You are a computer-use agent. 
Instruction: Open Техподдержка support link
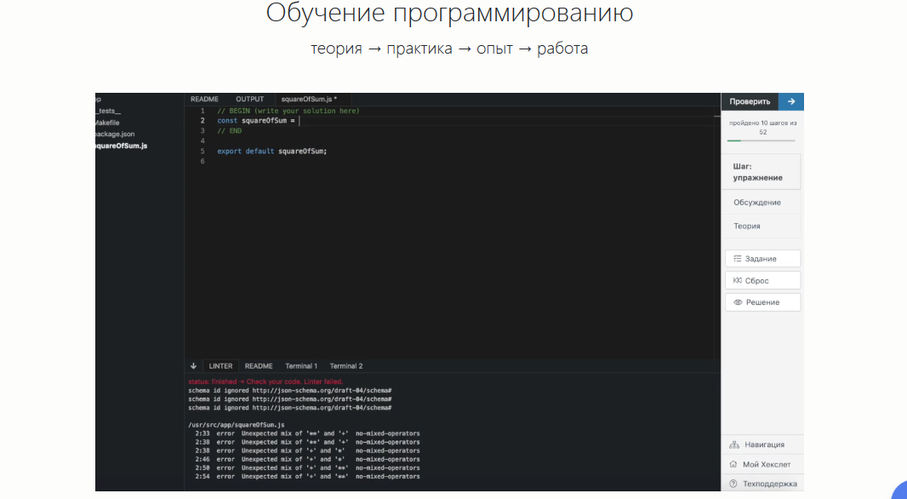click(x=762, y=484)
